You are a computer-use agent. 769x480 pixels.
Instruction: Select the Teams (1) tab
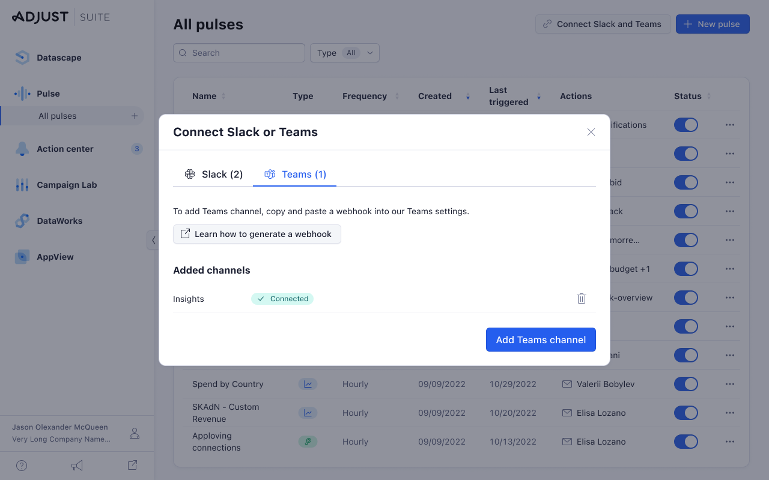pyautogui.click(x=295, y=175)
